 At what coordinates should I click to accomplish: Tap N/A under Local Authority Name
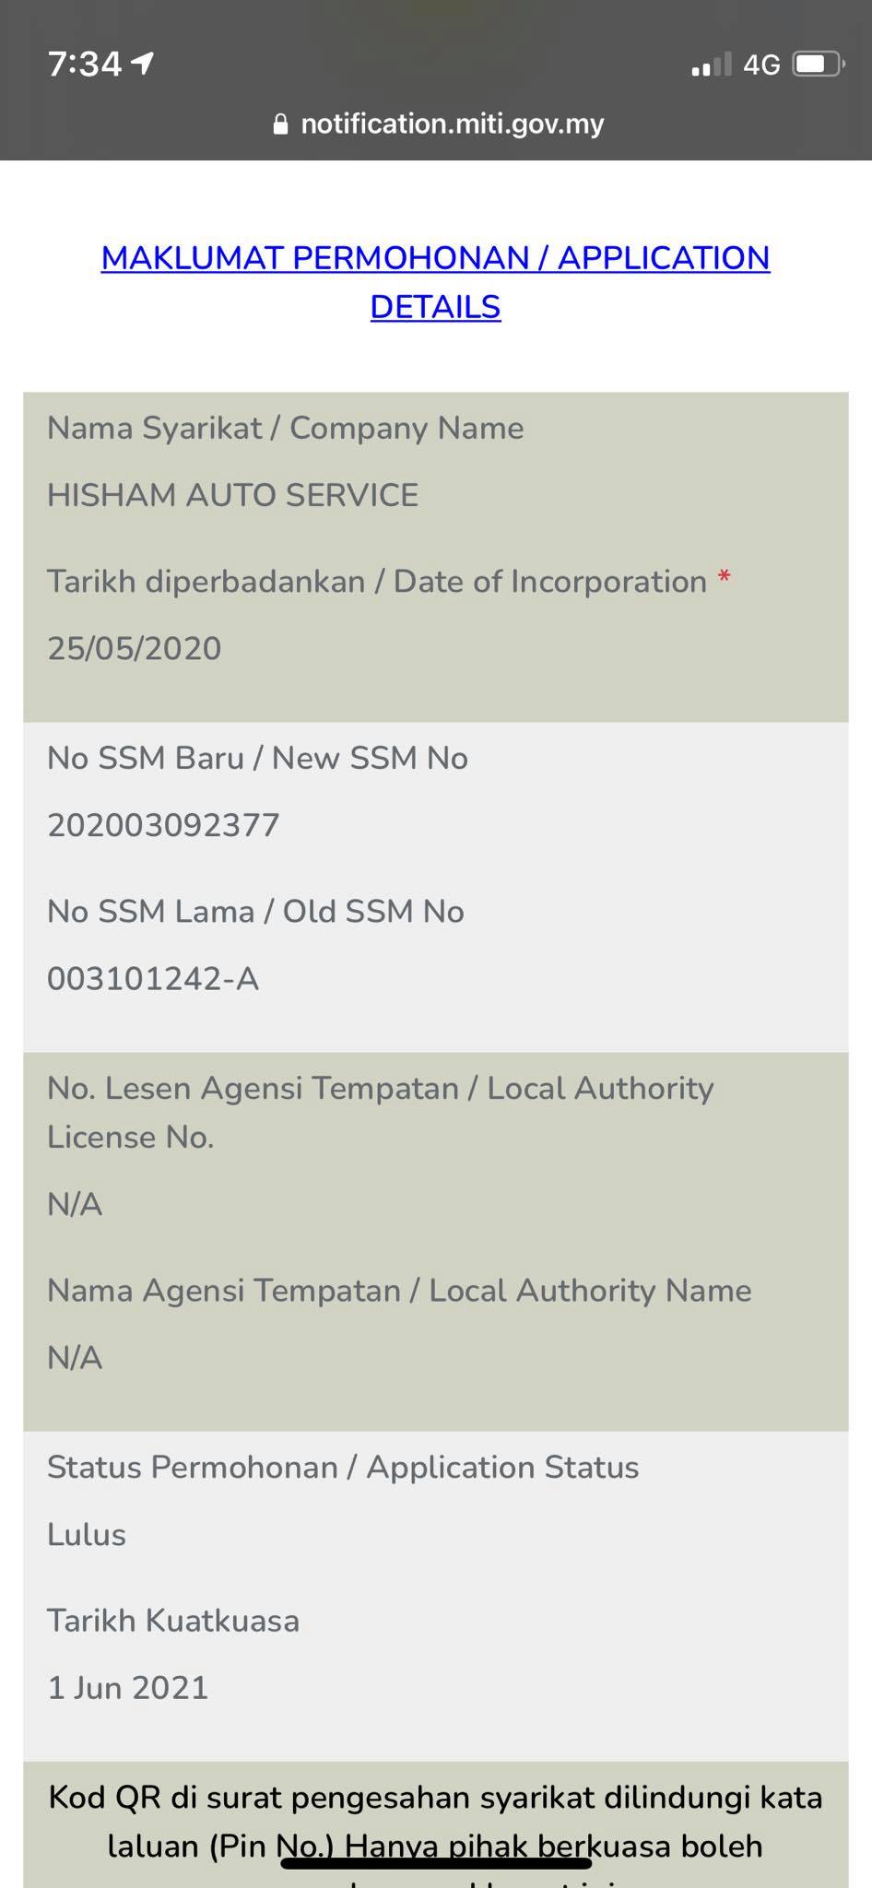[75, 1357]
